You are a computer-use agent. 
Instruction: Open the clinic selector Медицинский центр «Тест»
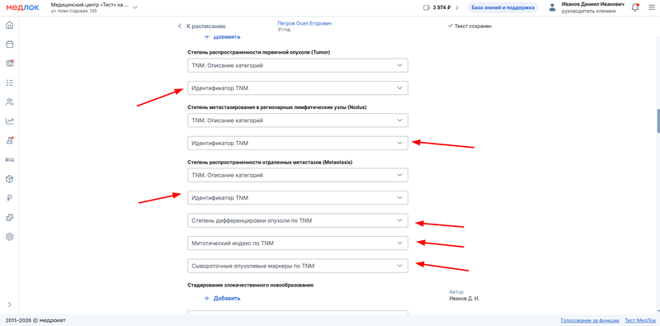[94, 7]
